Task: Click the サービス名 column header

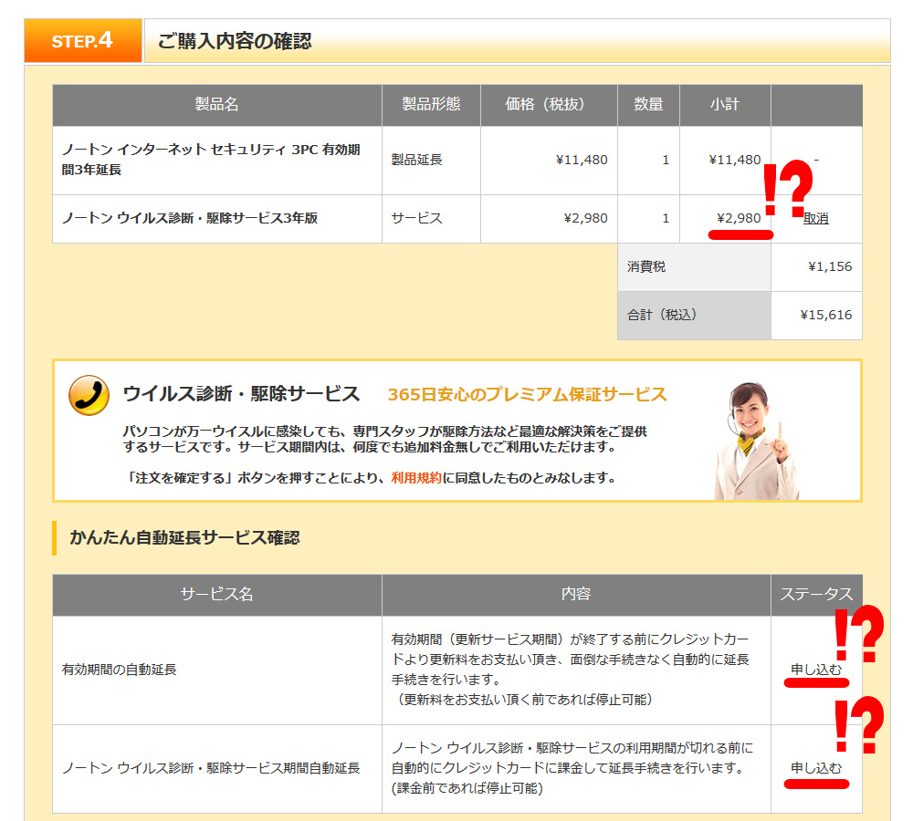Action: coord(216,595)
